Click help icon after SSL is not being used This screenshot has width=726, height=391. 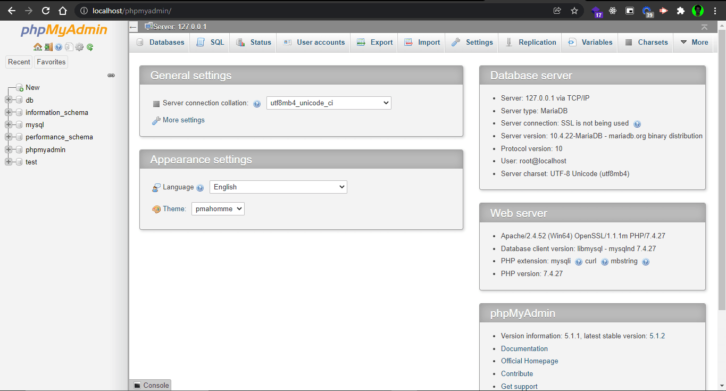coord(637,124)
